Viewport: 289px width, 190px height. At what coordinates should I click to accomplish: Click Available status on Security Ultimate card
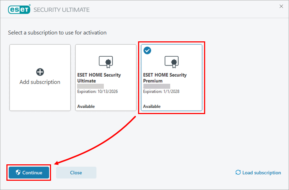tap(86, 106)
